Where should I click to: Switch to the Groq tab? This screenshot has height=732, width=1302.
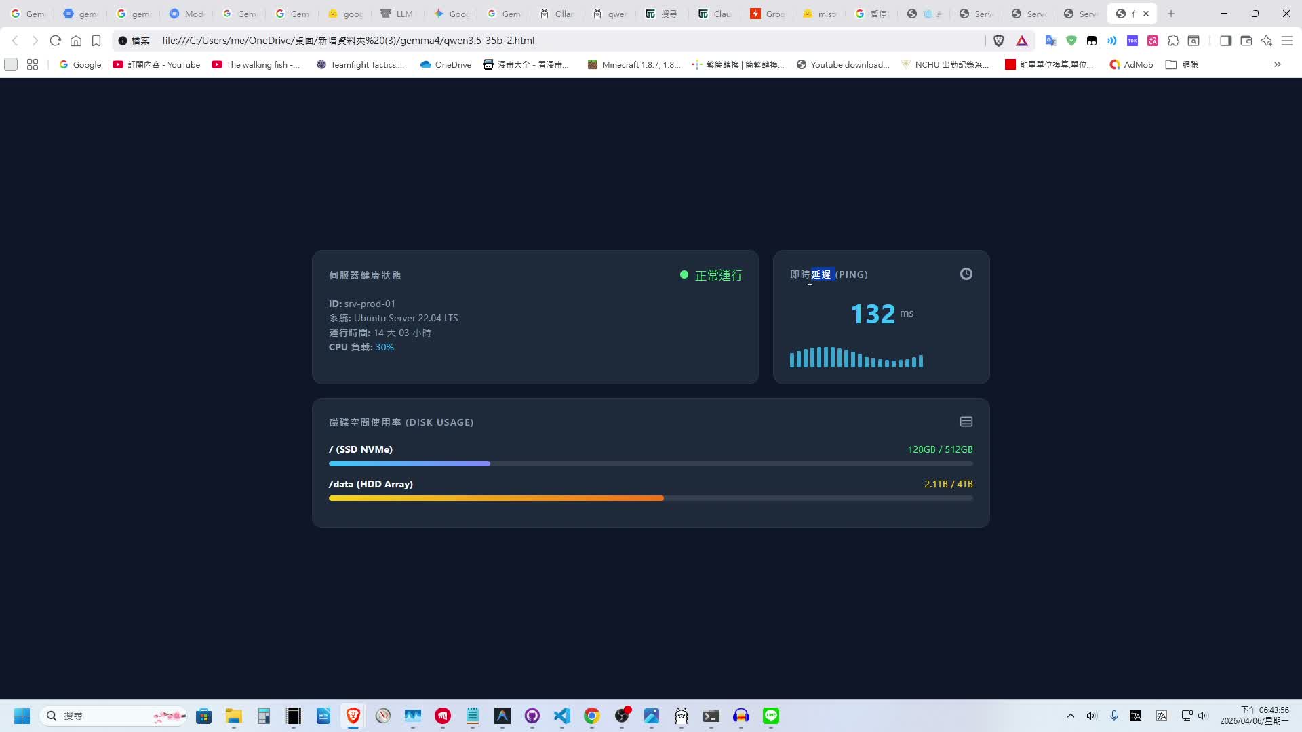pos(768,14)
